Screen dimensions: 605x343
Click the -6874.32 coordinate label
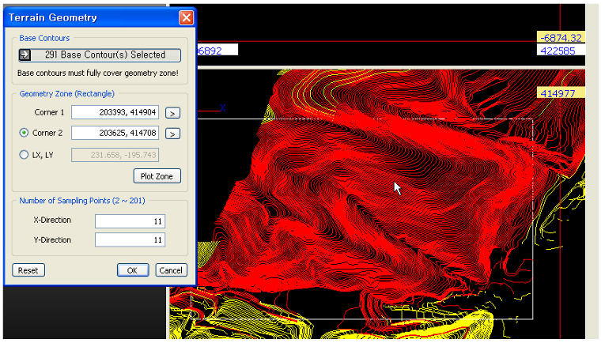(561, 38)
